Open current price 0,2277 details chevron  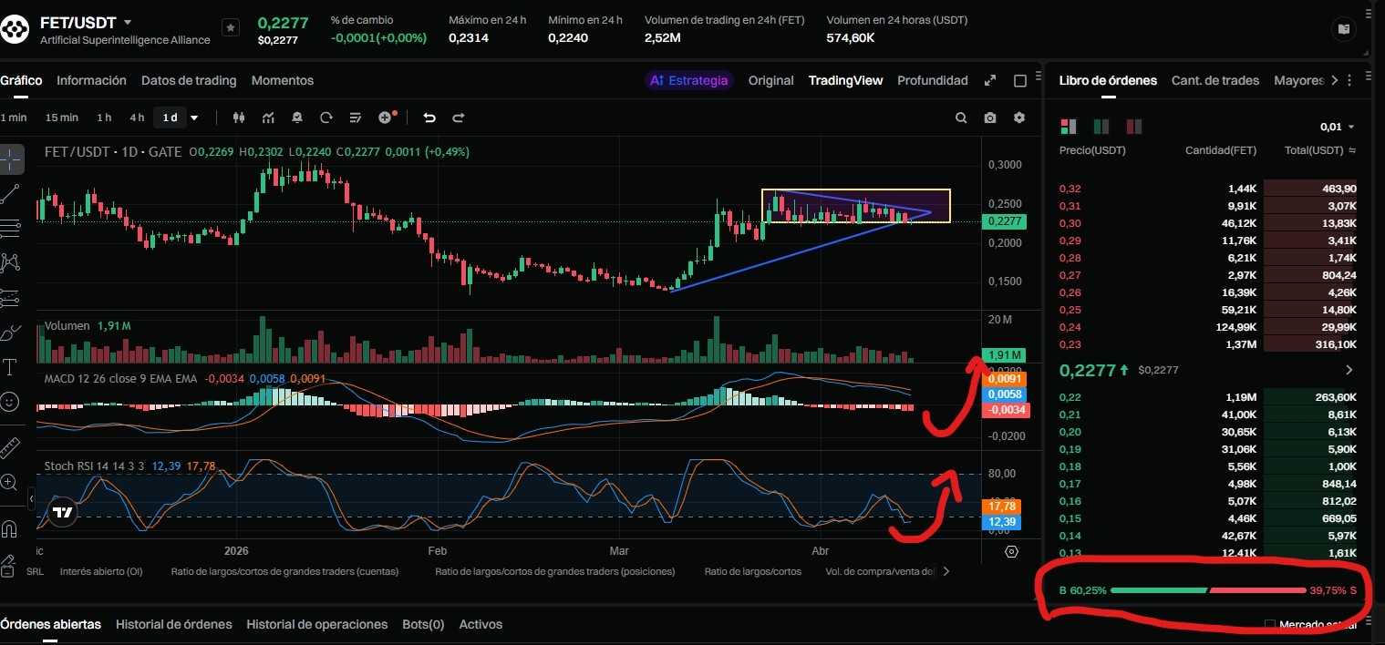tap(1349, 370)
